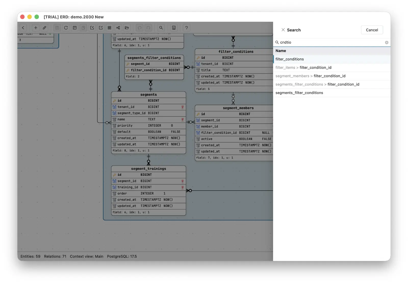
Task: Click the name TEXT field in segments
Action: tap(149, 120)
